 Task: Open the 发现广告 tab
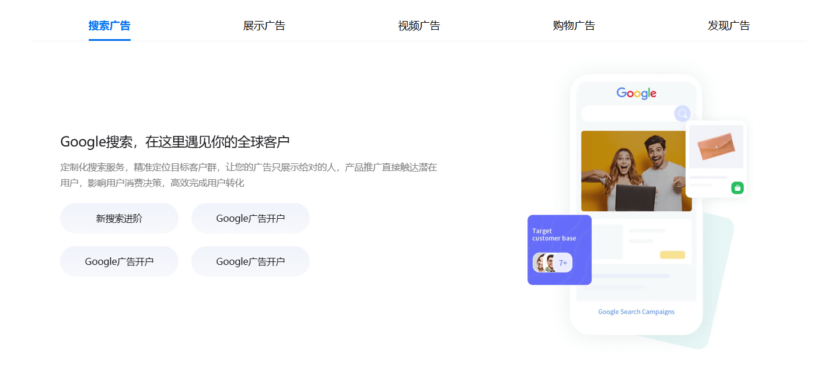(729, 26)
